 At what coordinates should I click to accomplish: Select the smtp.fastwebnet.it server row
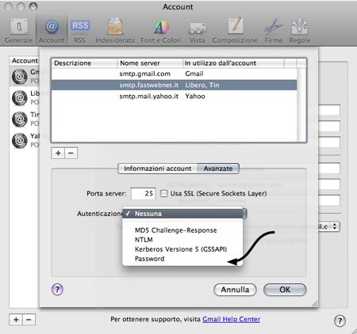pos(174,85)
